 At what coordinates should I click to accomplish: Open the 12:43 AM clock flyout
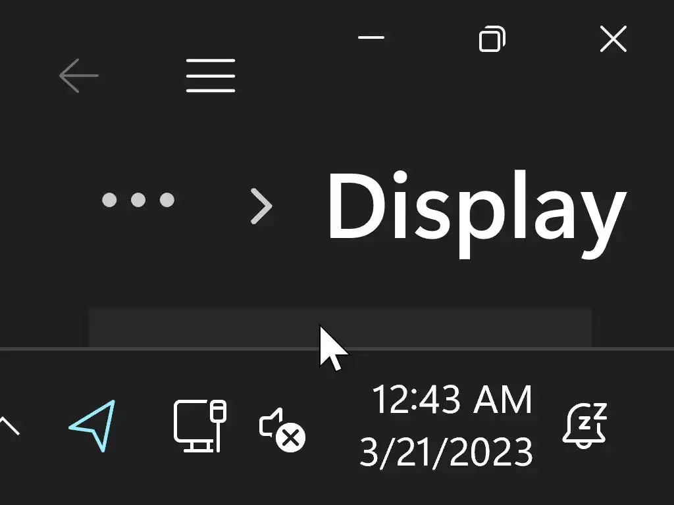pyautogui.click(x=452, y=399)
